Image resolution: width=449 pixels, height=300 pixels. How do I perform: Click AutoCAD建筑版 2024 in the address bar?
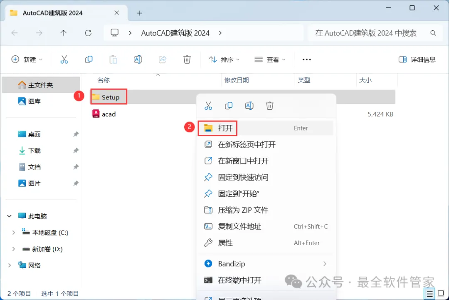175,33
